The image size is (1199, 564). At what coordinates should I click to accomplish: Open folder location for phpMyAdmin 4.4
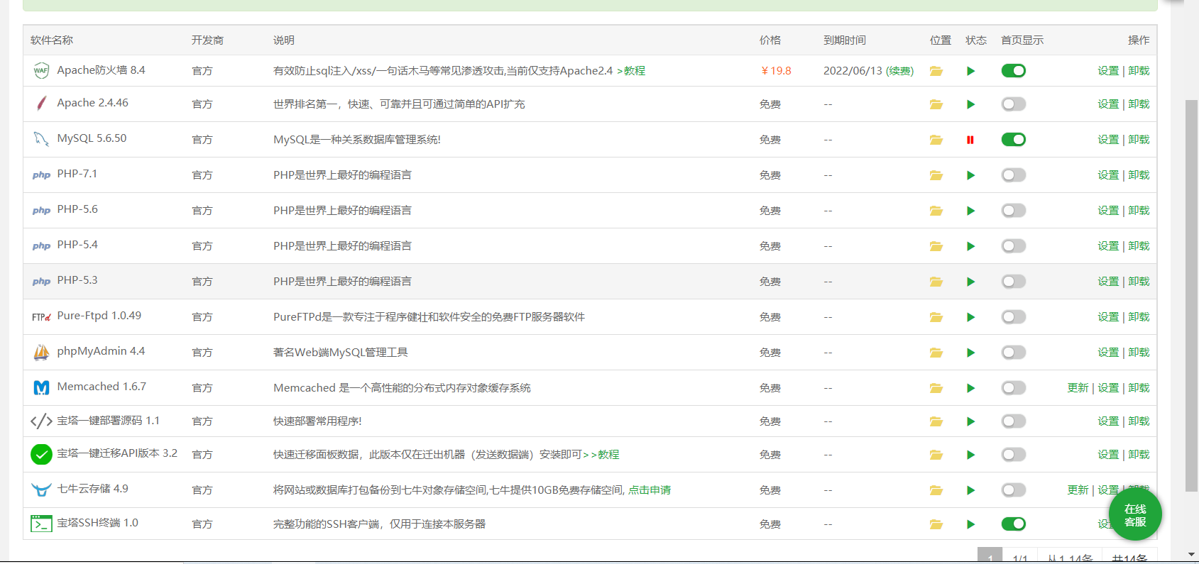[x=936, y=353]
